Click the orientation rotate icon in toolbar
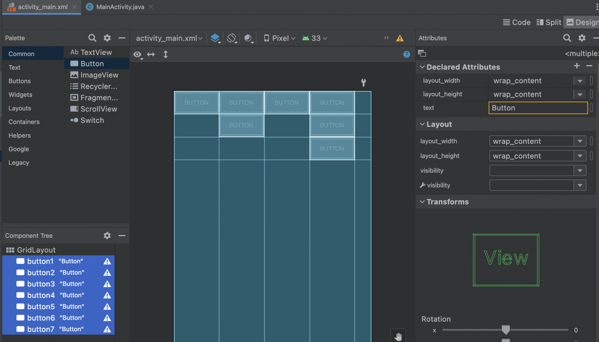Viewport: 599px width, 342px height. tap(232, 38)
